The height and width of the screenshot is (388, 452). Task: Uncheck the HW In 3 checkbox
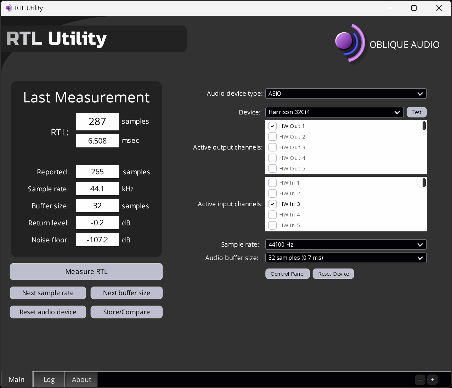coord(272,204)
